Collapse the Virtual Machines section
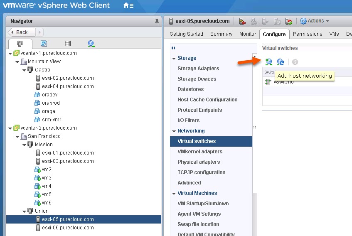This screenshot has height=236, width=352. pyautogui.click(x=174, y=193)
